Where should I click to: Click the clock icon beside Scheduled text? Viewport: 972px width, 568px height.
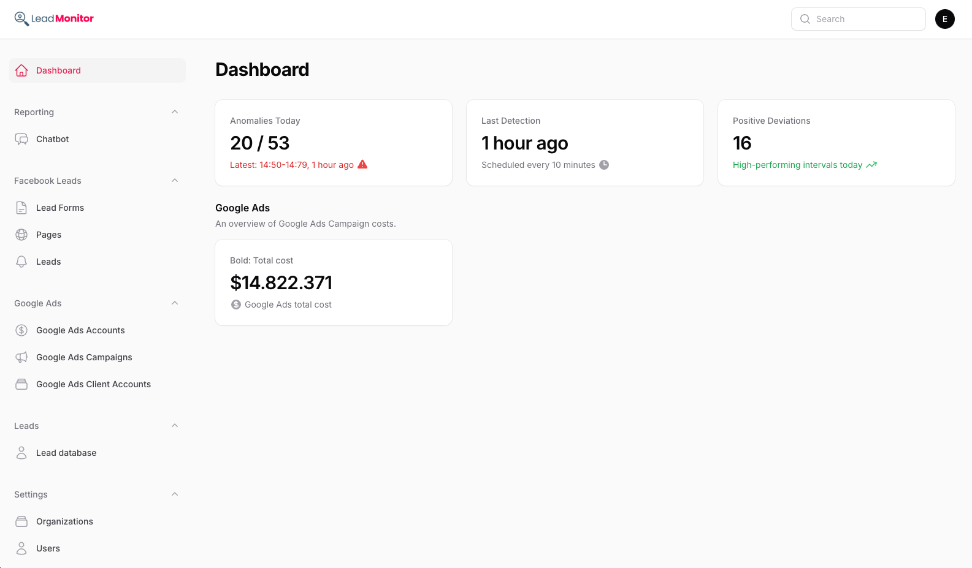[604, 165]
